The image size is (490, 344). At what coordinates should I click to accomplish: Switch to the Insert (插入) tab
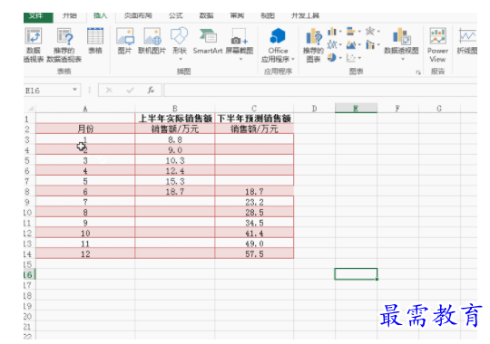pyautogui.click(x=101, y=15)
